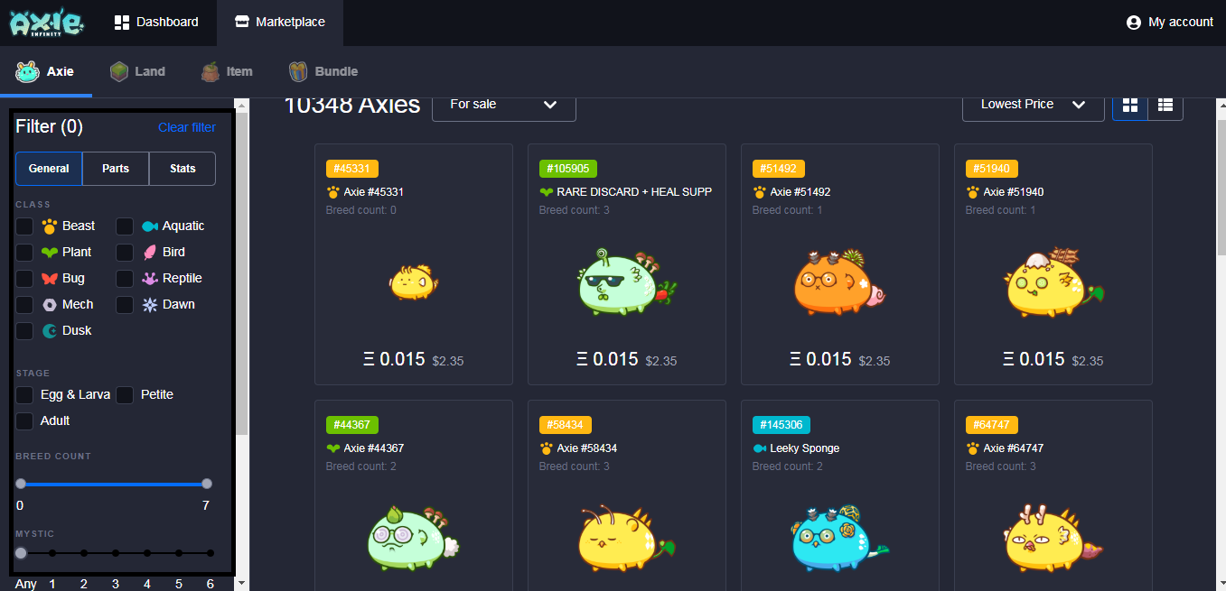The image size is (1226, 591).
Task: Click the Reptile icon in filter
Action: [x=150, y=279]
